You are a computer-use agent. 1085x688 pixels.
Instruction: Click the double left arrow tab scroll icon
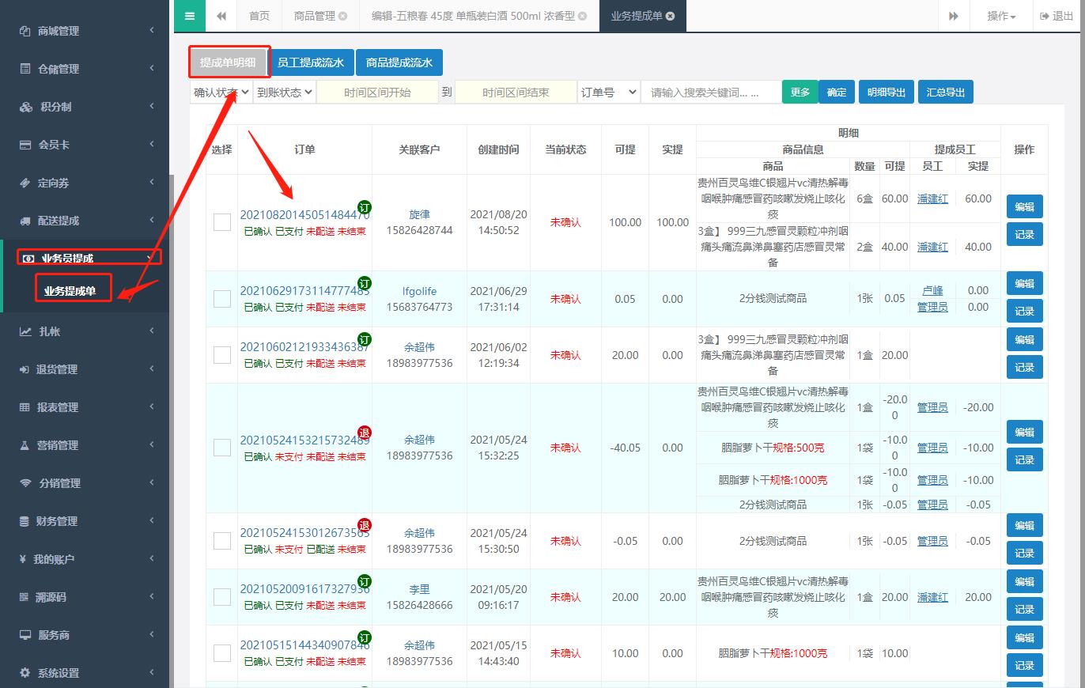(x=222, y=16)
